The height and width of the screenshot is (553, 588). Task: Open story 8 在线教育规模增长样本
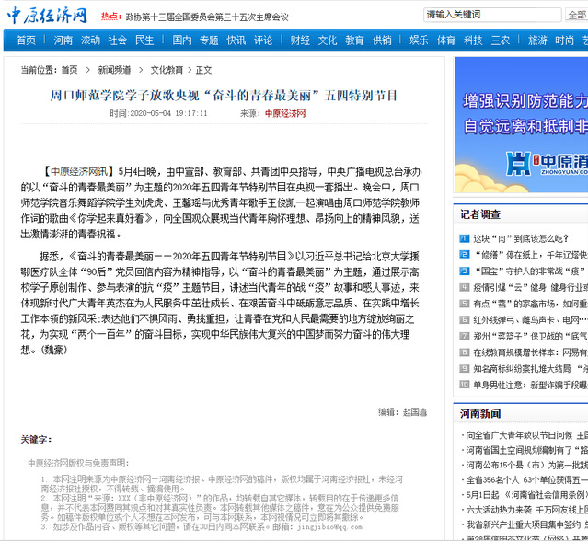click(531, 352)
